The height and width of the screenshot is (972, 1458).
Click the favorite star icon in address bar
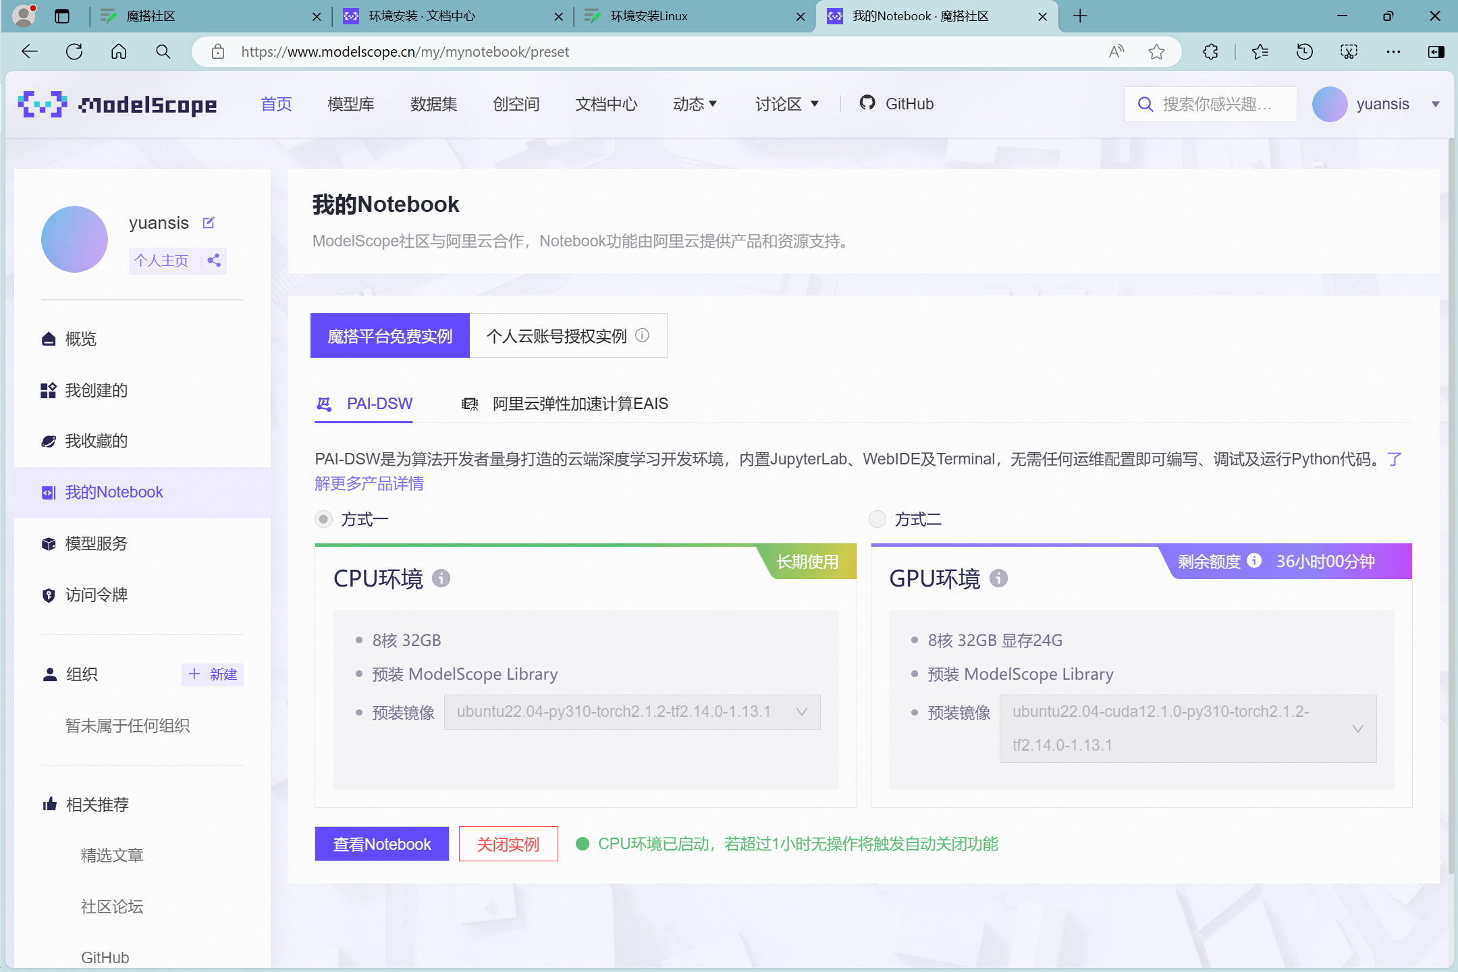[x=1156, y=51]
